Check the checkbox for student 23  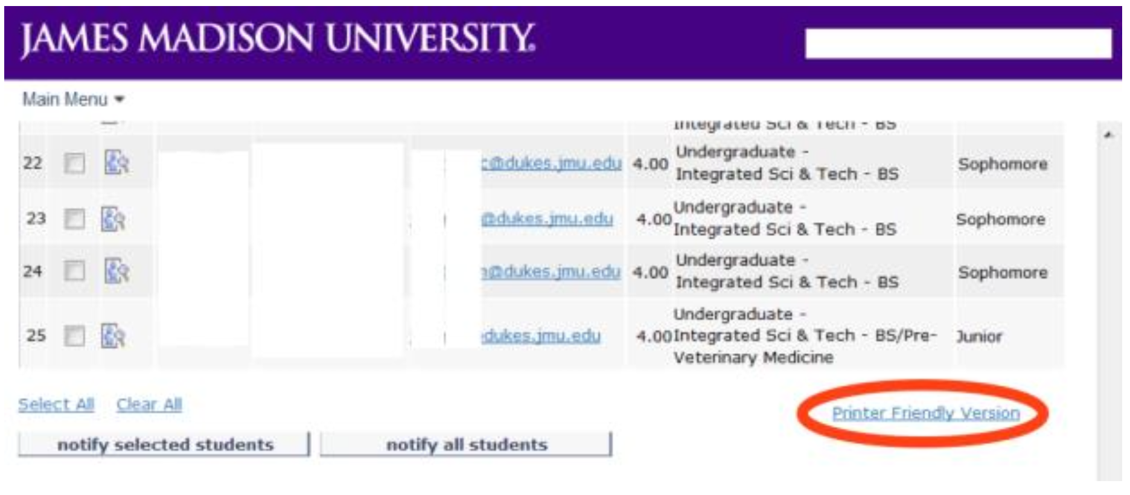pyautogui.click(x=74, y=219)
